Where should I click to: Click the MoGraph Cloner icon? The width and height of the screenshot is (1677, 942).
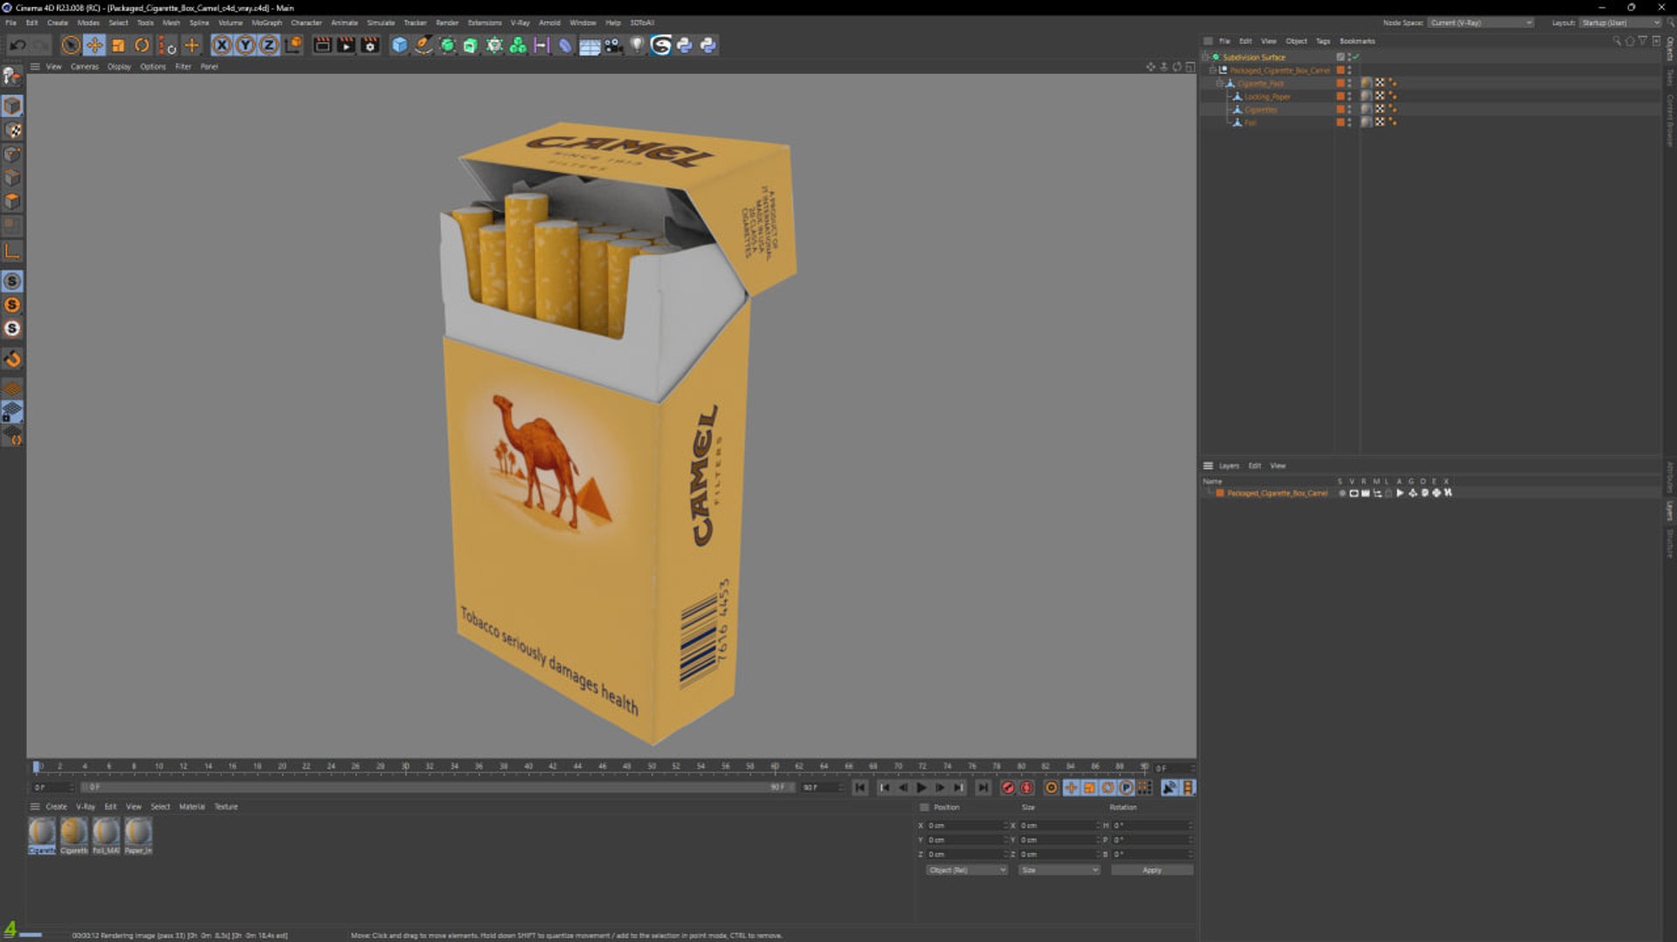pyautogui.click(x=518, y=45)
